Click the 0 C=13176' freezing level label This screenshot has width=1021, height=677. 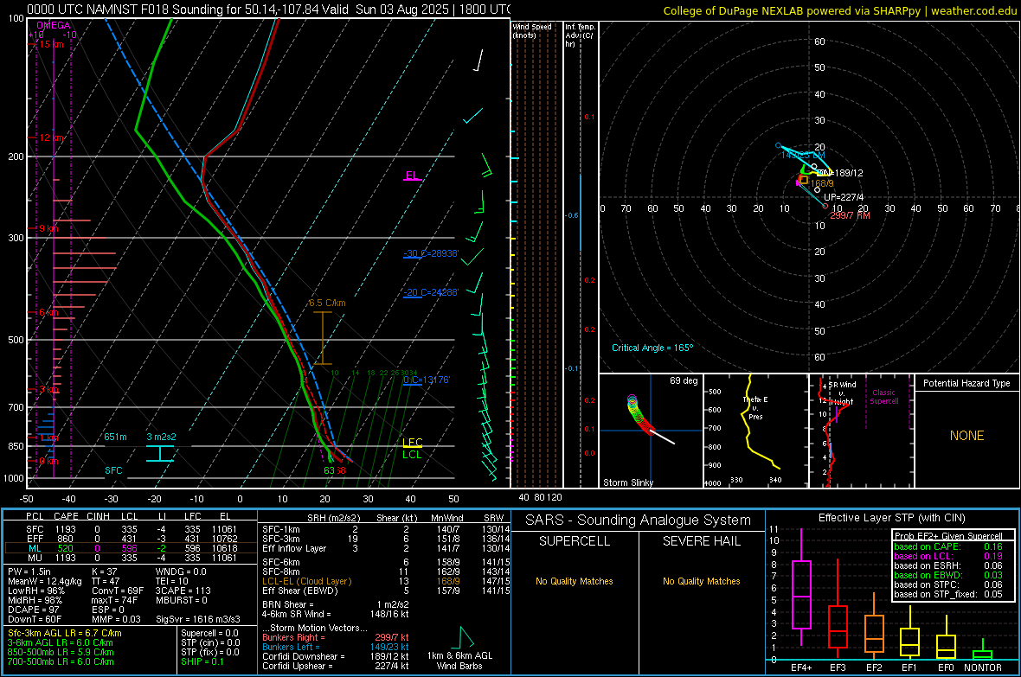[427, 380]
